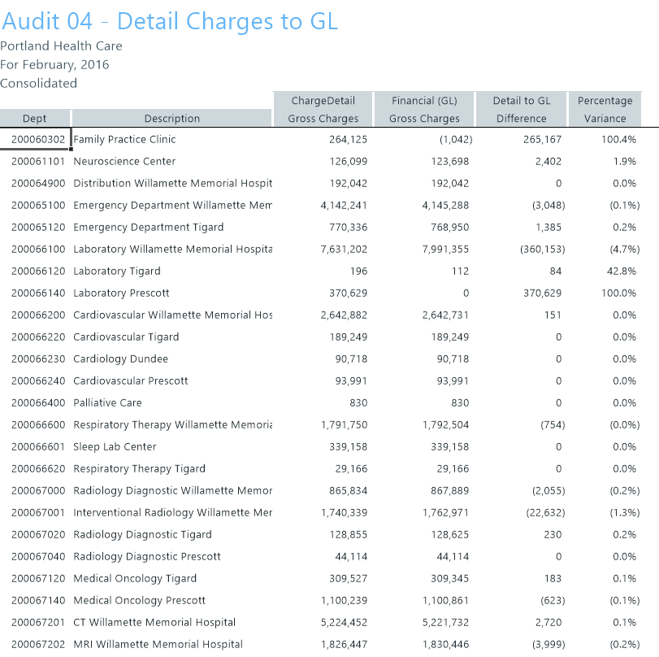
Task: Click the Family Practice Clinic description
Action: (124, 140)
